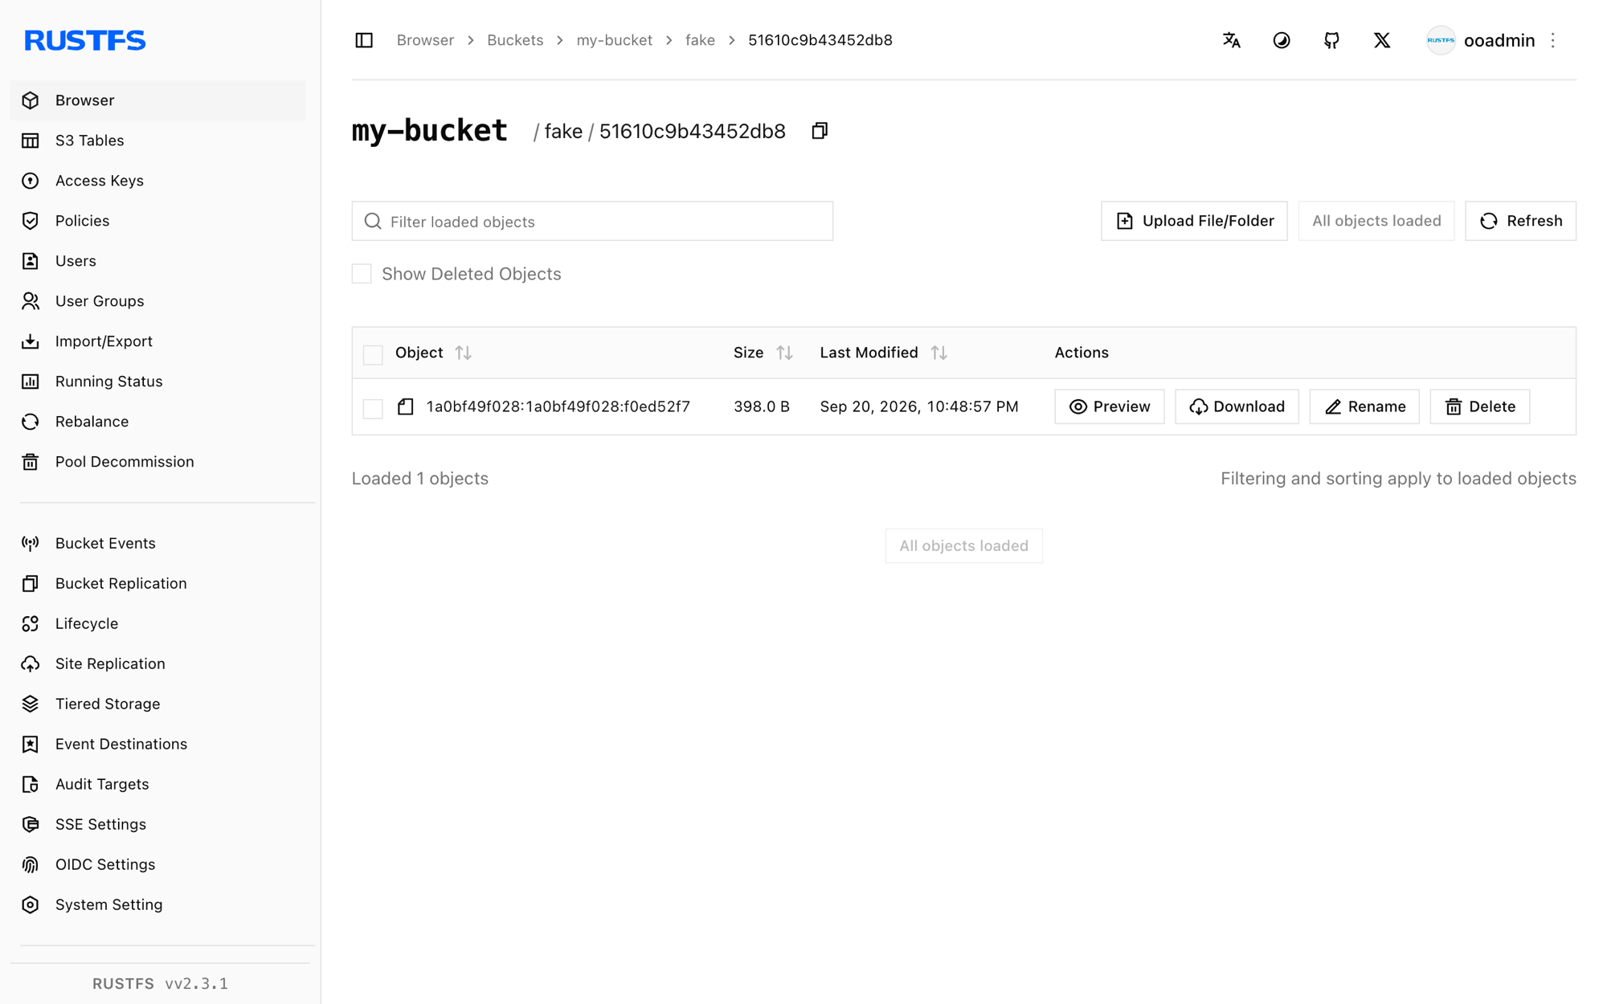The image size is (1607, 1004).
Task: Open the Policies section
Action: [x=157, y=221]
